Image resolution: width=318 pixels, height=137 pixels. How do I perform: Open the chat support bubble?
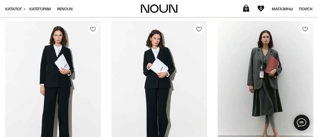pyautogui.click(x=302, y=123)
